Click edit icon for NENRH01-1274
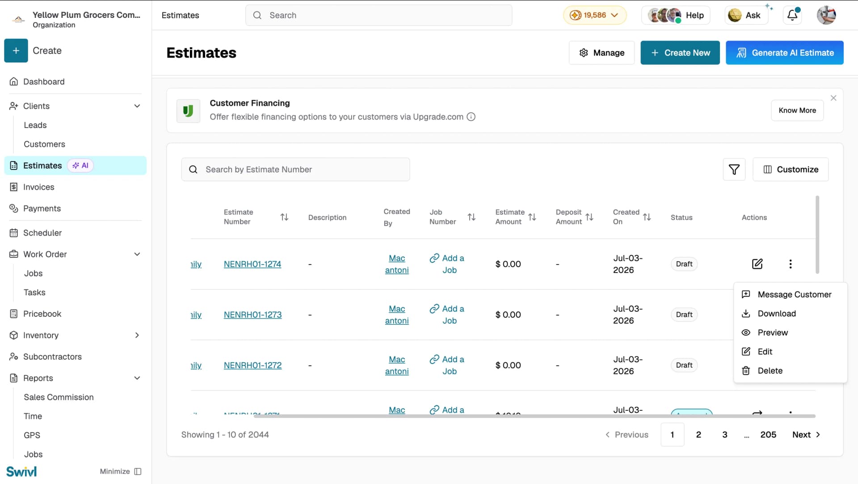The image size is (858, 484). [x=757, y=264]
